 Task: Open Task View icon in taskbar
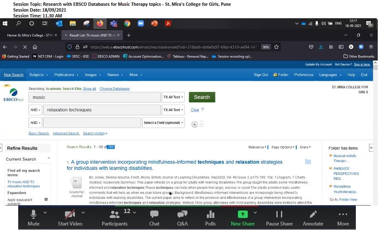point(45,24)
